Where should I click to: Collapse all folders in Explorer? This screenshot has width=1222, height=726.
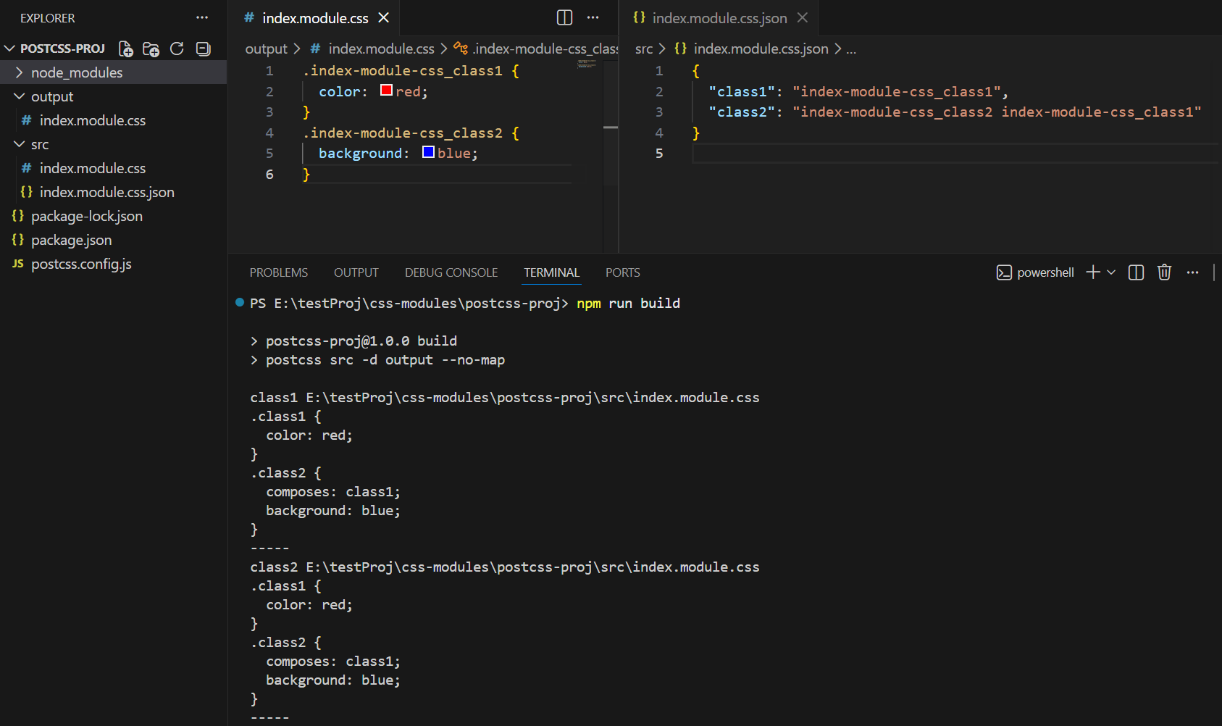click(204, 49)
